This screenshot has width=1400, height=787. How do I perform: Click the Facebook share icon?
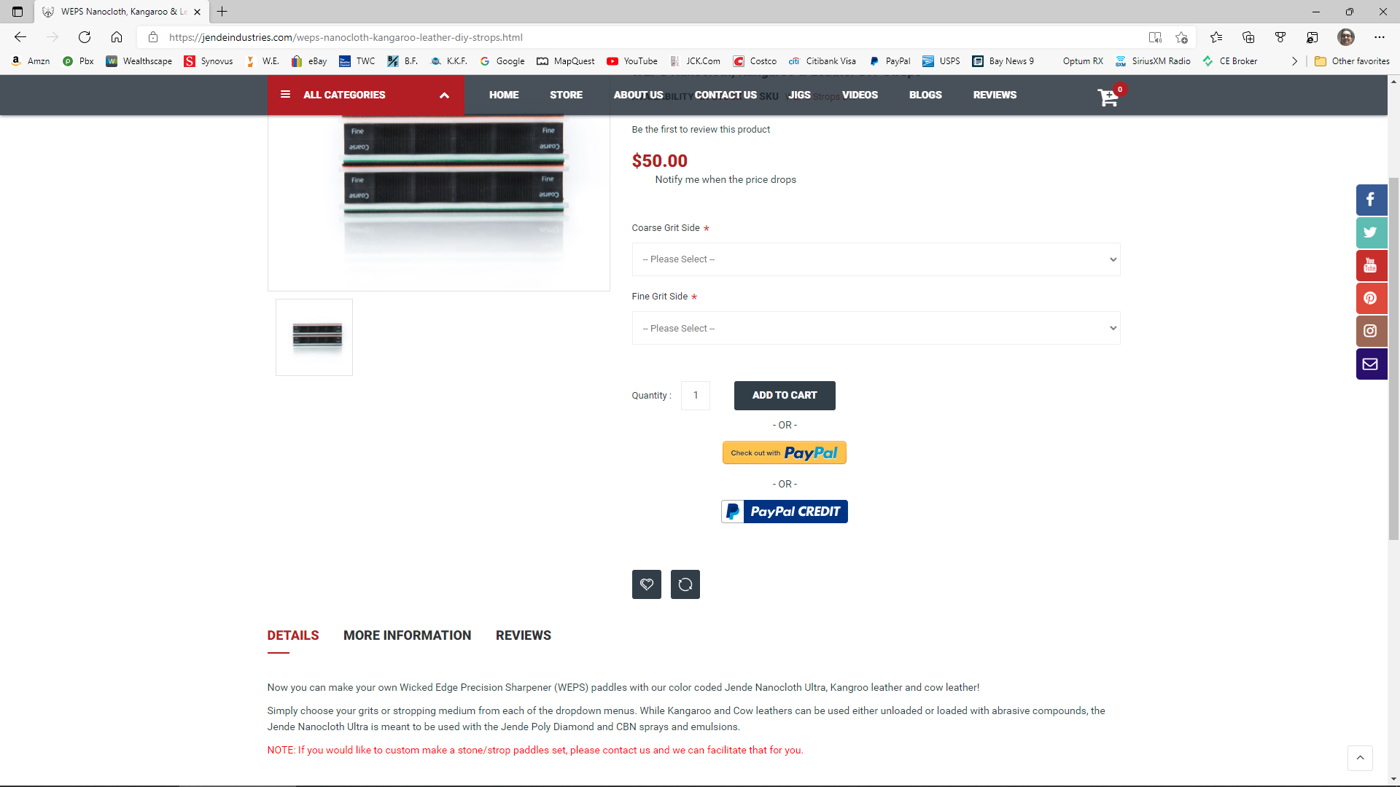[1371, 200]
